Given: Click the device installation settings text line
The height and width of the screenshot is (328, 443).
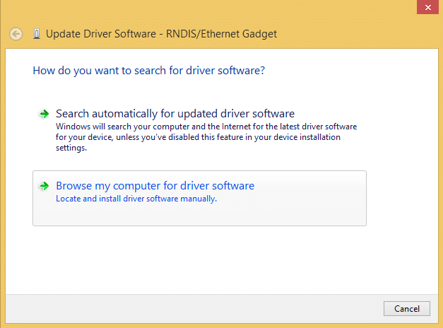Looking at the screenshot, I should click(x=71, y=148).
